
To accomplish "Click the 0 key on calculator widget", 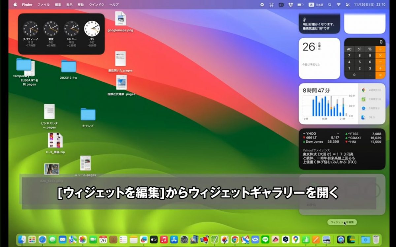I will [354, 75].
